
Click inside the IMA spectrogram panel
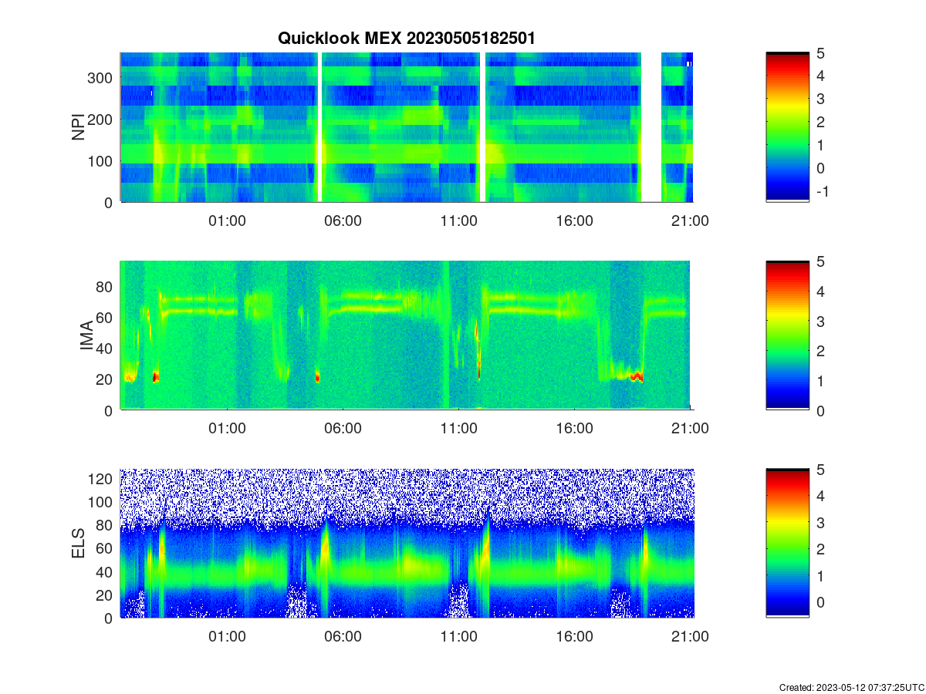tap(407, 335)
